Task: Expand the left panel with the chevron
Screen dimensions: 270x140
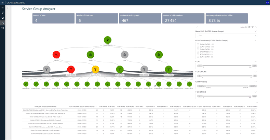Action: click(8, 8)
